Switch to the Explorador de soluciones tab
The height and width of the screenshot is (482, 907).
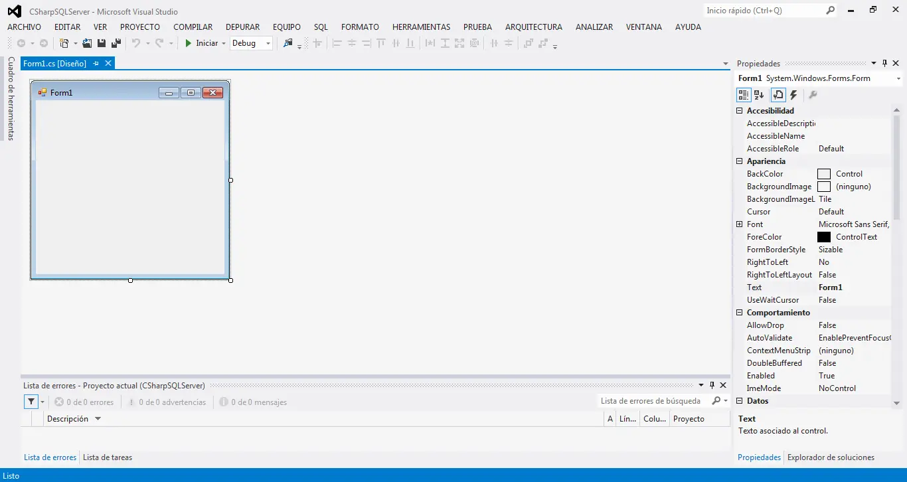tap(831, 457)
